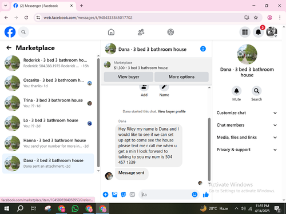Open the Windows taskbar search icon

coord(20,208)
